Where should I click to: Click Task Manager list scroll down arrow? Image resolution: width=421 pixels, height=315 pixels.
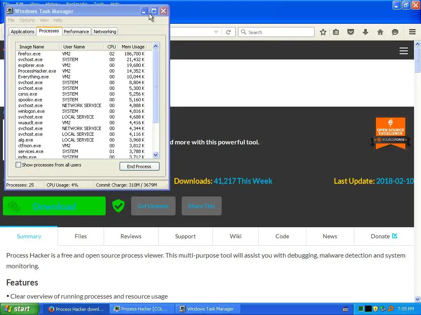pyautogui.click(x=155, y=155)
